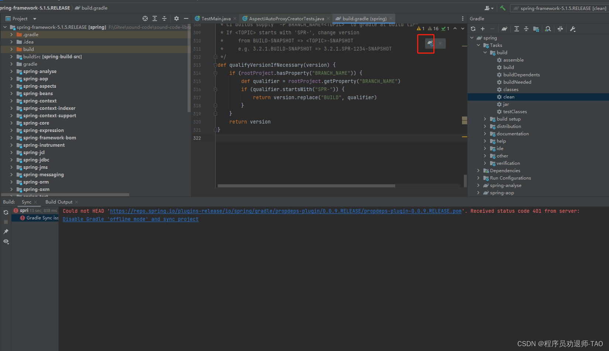
Task: Expand the spring-core module
Action: [x=11, y=123]
